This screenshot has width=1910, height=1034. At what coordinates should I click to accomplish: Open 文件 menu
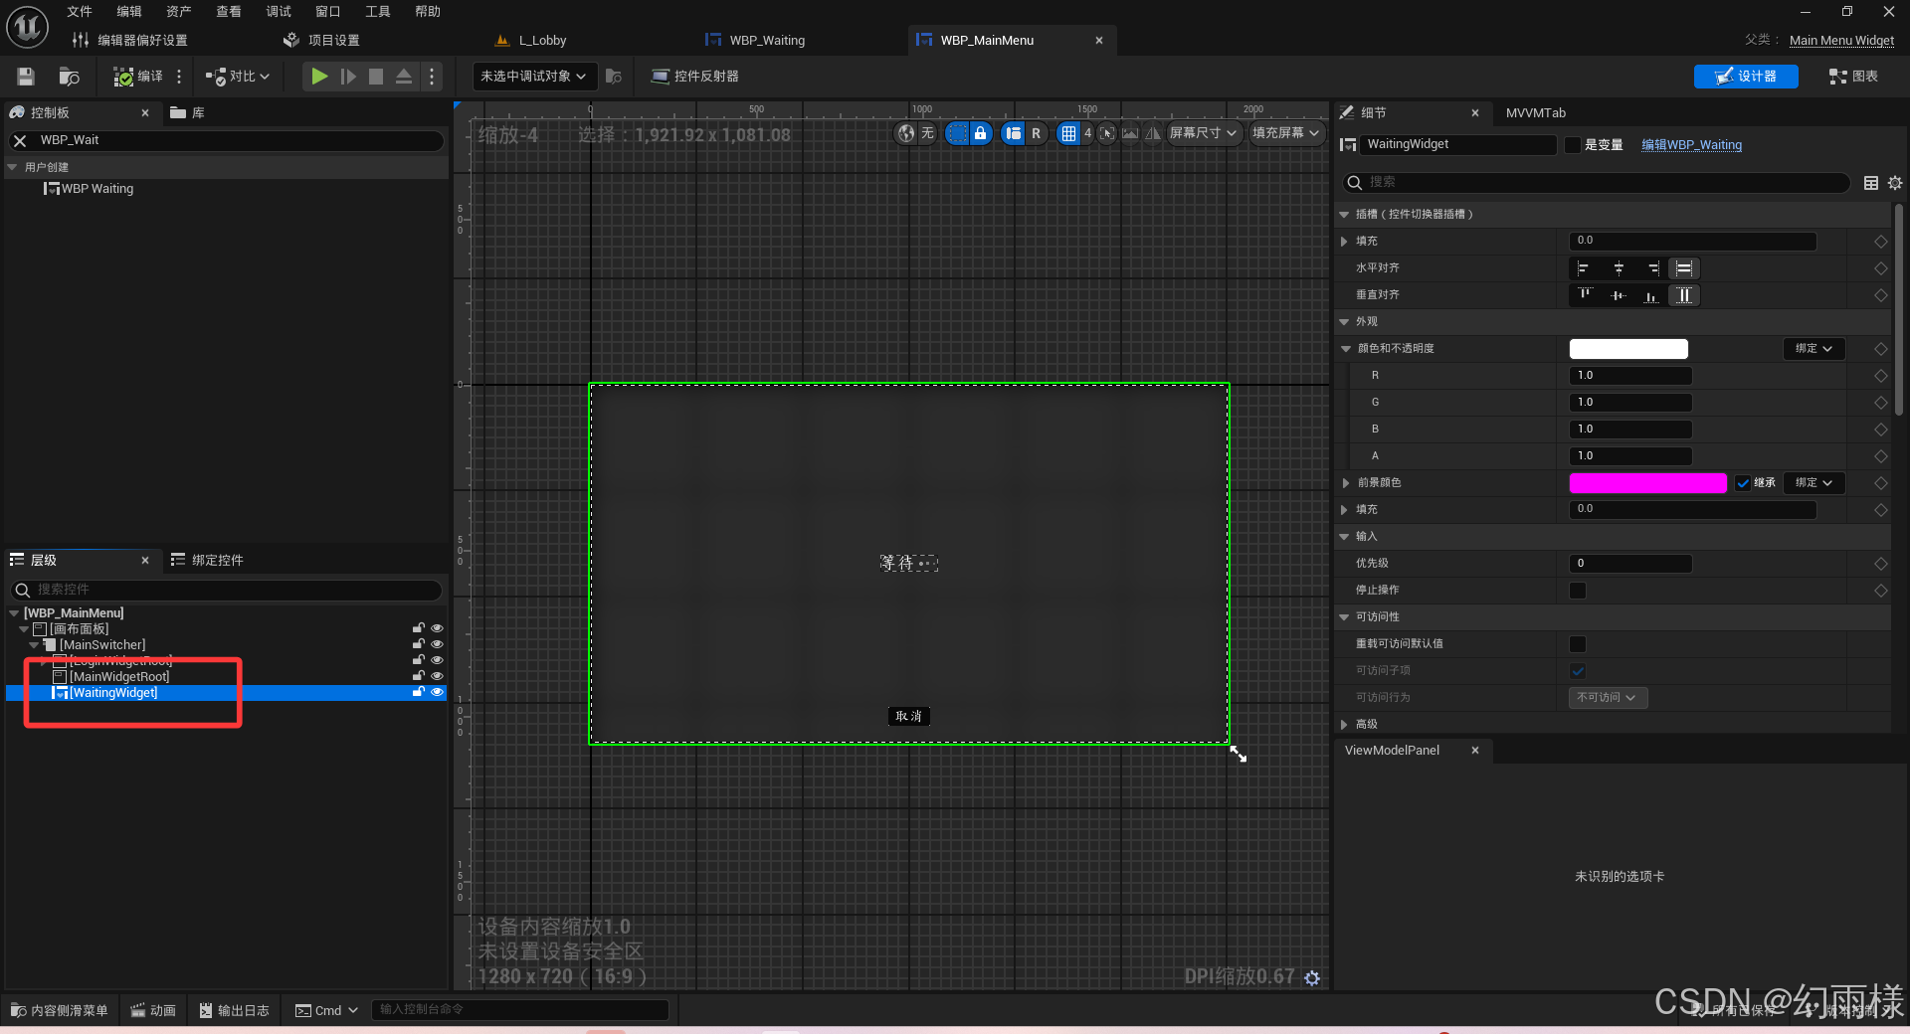coord(80,12)
